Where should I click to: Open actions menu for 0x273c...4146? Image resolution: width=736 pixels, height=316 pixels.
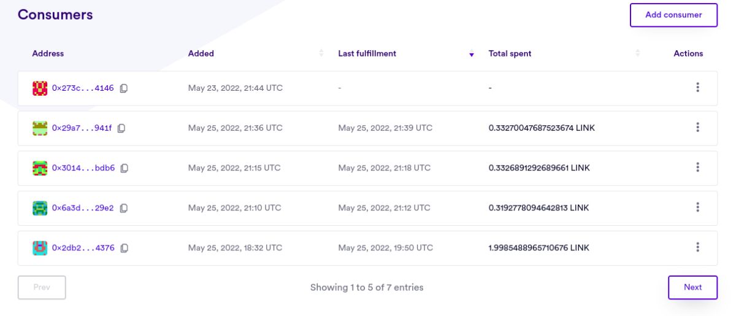click(697, 88)
